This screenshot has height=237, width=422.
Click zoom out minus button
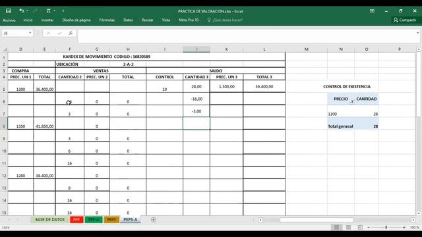click(369, 228)
